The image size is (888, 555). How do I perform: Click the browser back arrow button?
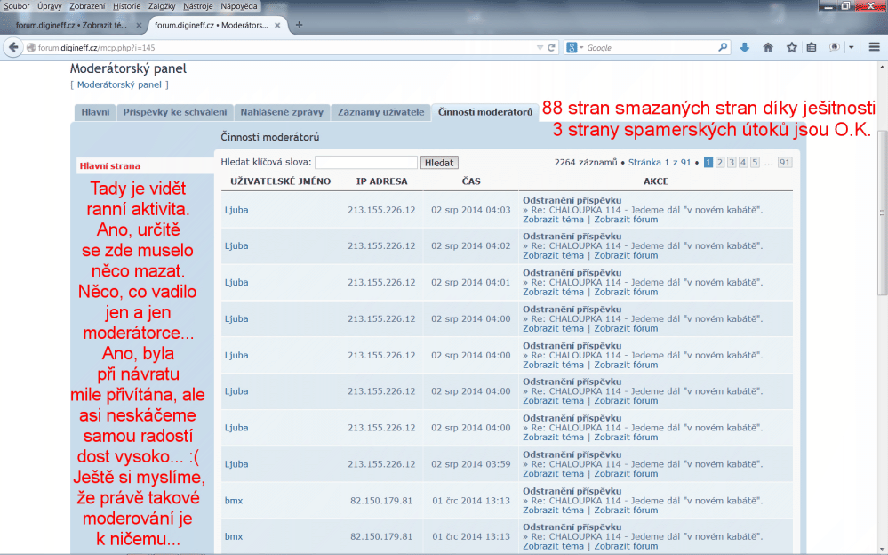pos(13,47)
